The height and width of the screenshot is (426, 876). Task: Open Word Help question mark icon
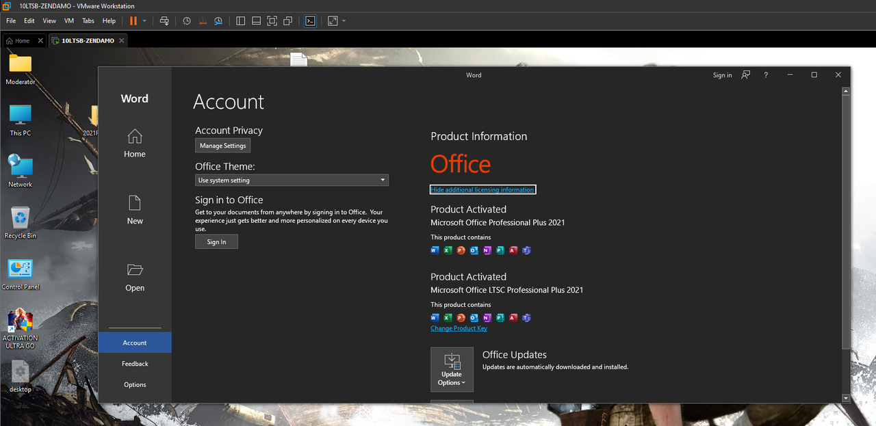(766, 75)
